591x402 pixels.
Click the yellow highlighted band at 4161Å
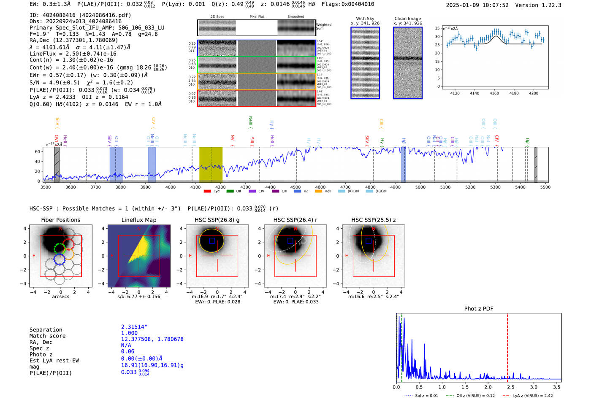tap(211, 165)
